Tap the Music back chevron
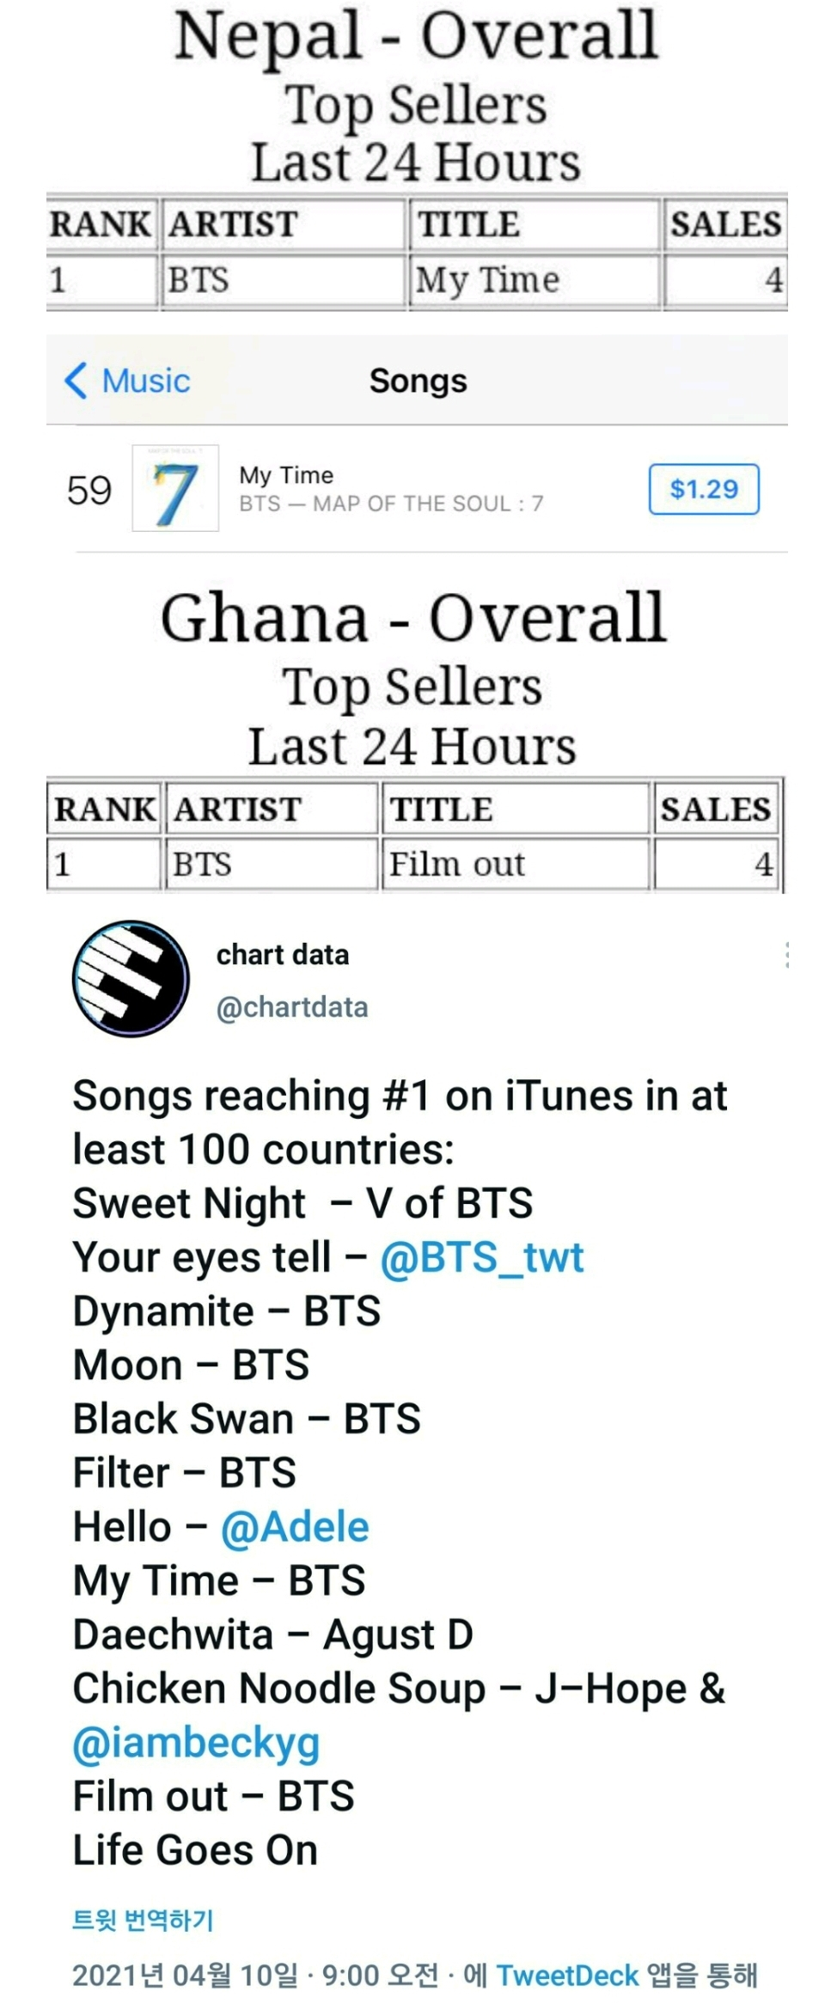This screenshot has width=831, height=2010. pos(76,381)
